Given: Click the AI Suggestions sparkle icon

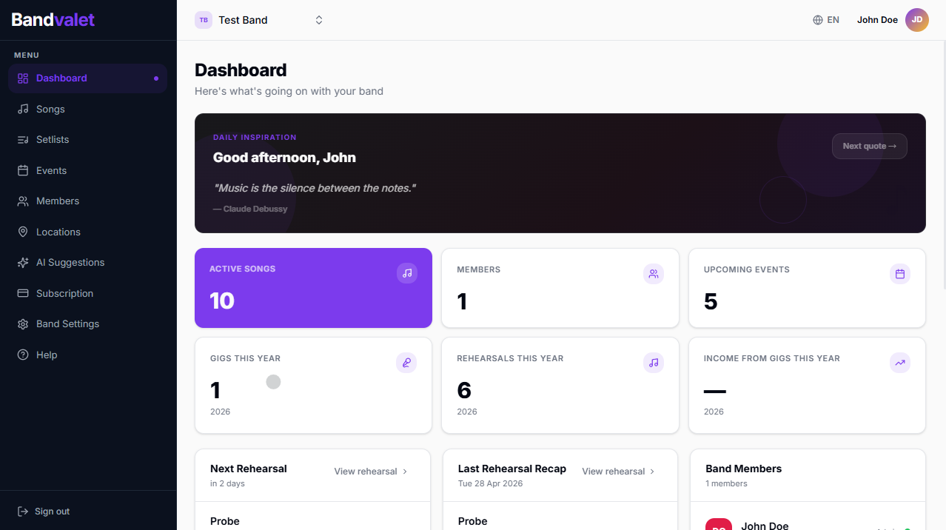Looking at the screenshot, I should (x=23, y=263).
